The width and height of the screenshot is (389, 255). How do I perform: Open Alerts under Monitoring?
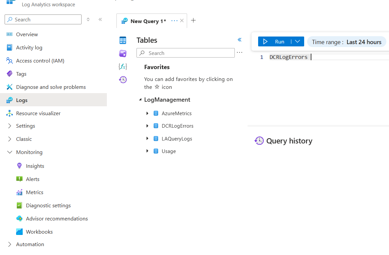[33, 179]
